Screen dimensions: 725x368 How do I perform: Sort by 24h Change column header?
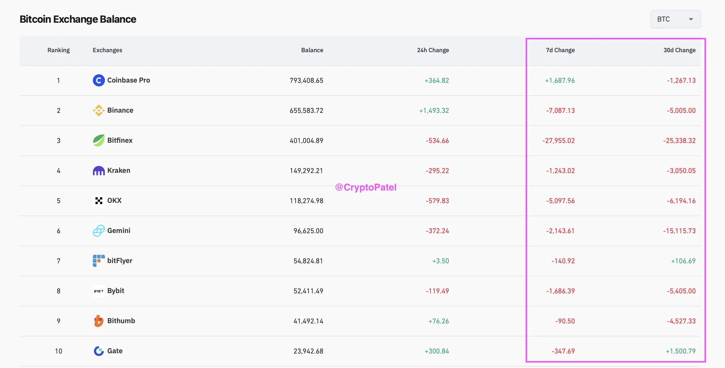tap(433, 50)
